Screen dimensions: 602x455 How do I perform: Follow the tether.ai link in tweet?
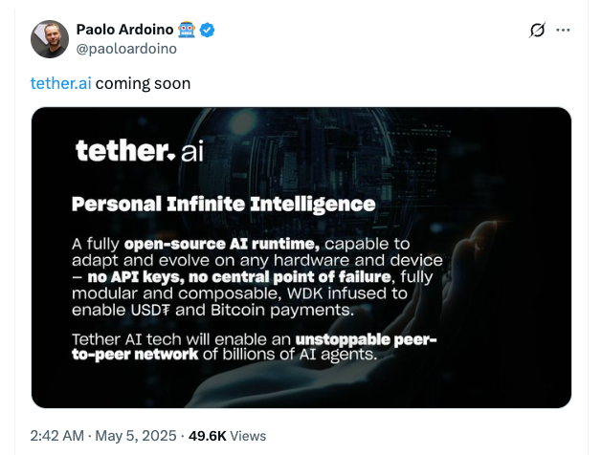[60, 83]
